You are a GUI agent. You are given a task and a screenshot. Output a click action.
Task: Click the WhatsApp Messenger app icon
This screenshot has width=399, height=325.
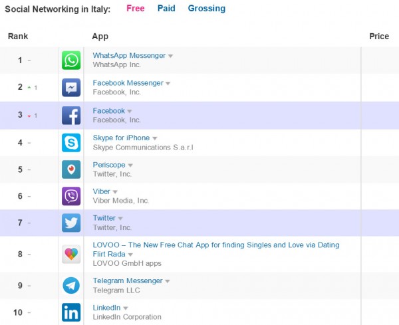click(x=71, y=61)
